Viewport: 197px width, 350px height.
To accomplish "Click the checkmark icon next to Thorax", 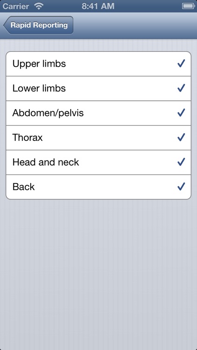I will pyautogui.click(x=181, y=138).
